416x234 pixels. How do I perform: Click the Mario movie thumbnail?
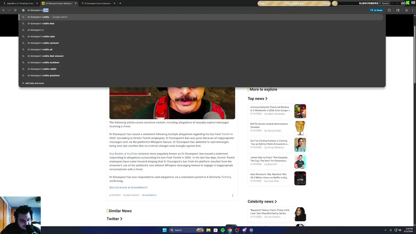[x=300, y=111]
